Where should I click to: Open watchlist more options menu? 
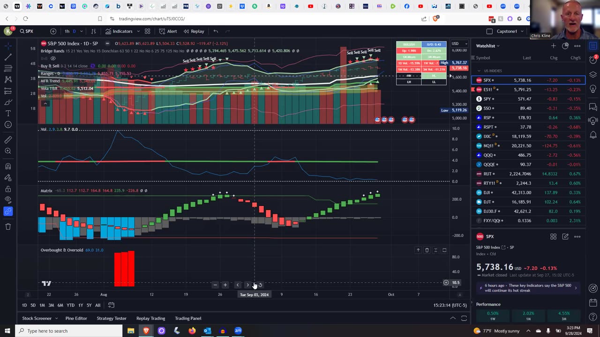coord(577,46)
